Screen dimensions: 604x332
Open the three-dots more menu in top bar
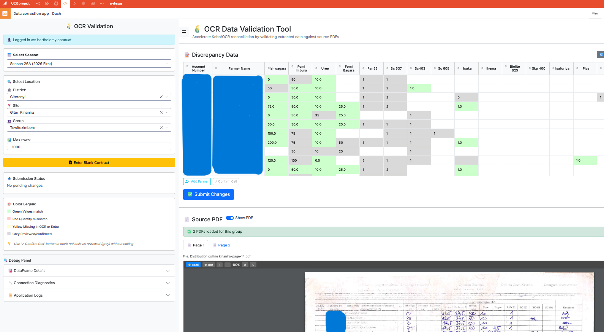pos(102,3)
